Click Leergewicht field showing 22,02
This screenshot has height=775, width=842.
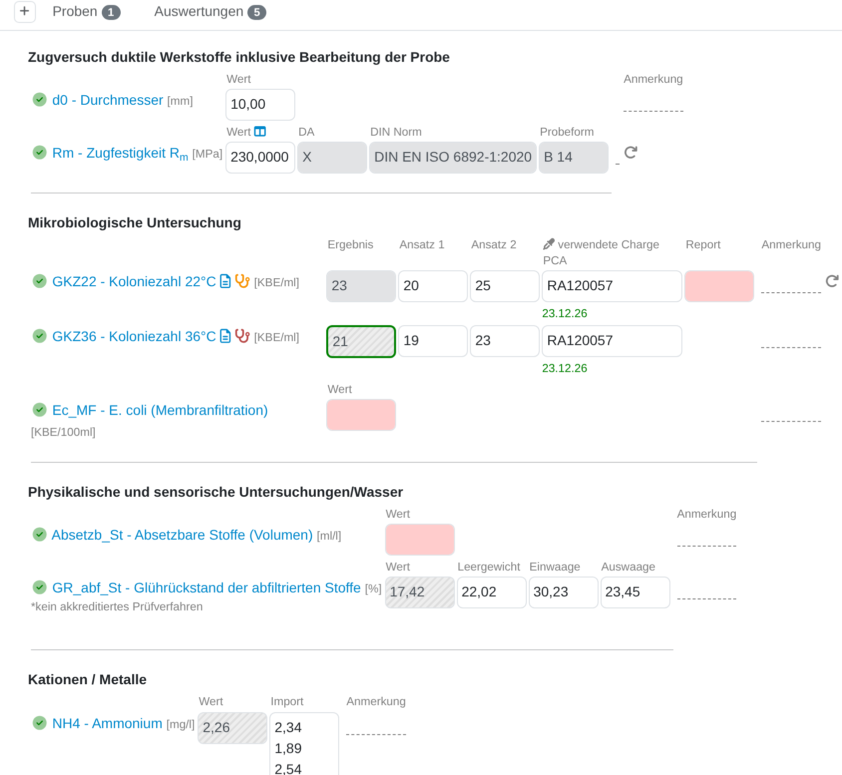492,592
